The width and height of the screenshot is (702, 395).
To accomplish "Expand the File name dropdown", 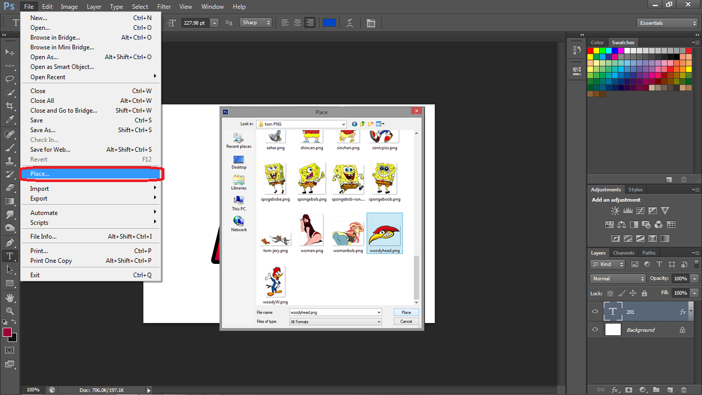I will click(379, 312).
